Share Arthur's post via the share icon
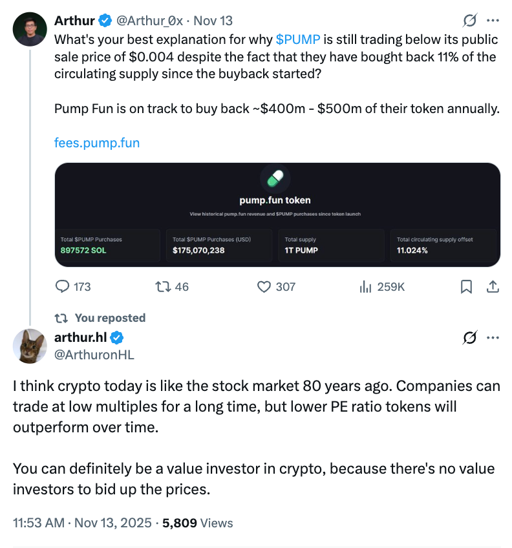 pyautogui.click(x=492, y=286)
